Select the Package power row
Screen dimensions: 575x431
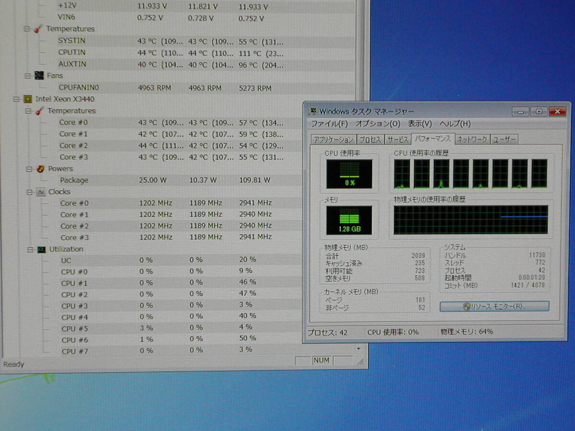click(x=180, y=180)
